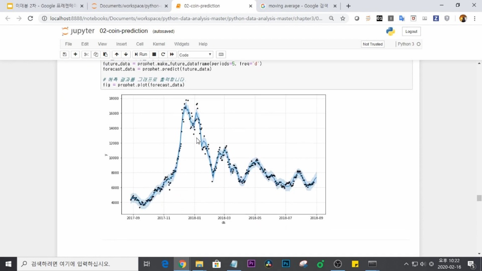482x271 pixels.
Task: Move selected cell down with arrow icon
Action: (126, 54)
